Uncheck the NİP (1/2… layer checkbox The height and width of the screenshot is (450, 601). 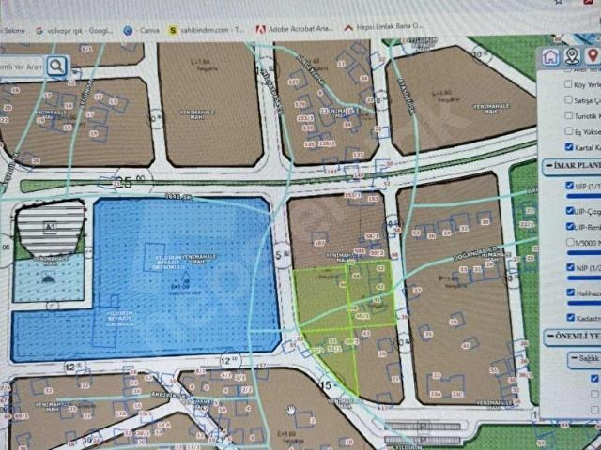click(570, 267)
